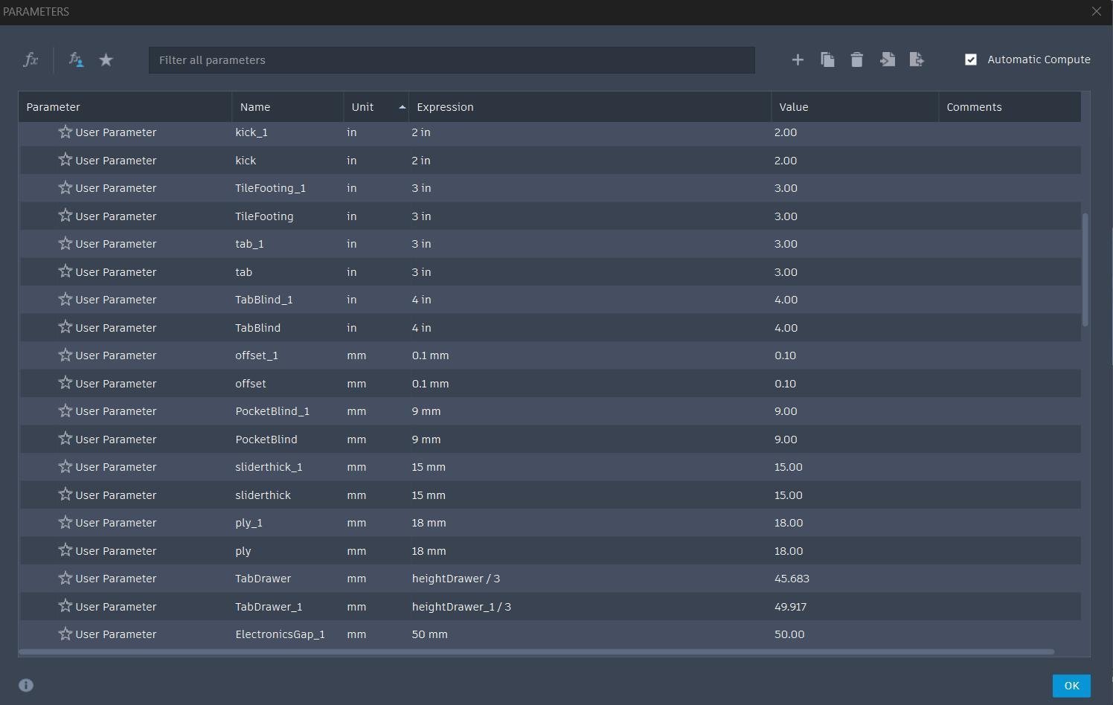Favorite the tab parameter star

tap(65, 271)
